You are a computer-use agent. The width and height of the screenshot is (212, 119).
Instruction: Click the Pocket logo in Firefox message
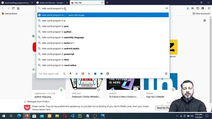click(27, 108)
